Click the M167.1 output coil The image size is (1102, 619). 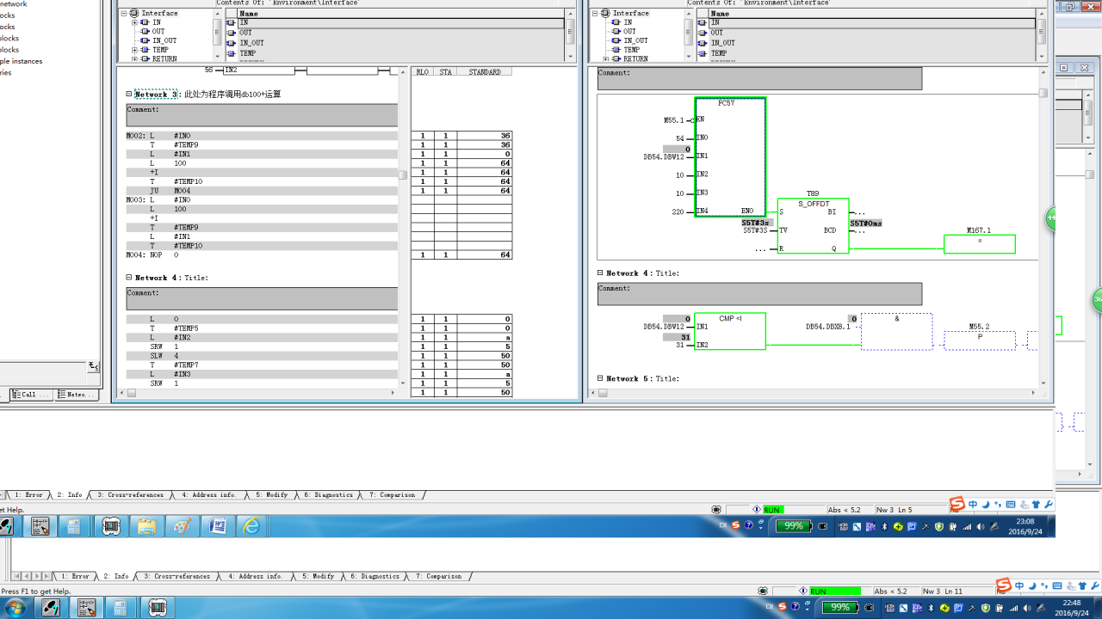point(979,244)
